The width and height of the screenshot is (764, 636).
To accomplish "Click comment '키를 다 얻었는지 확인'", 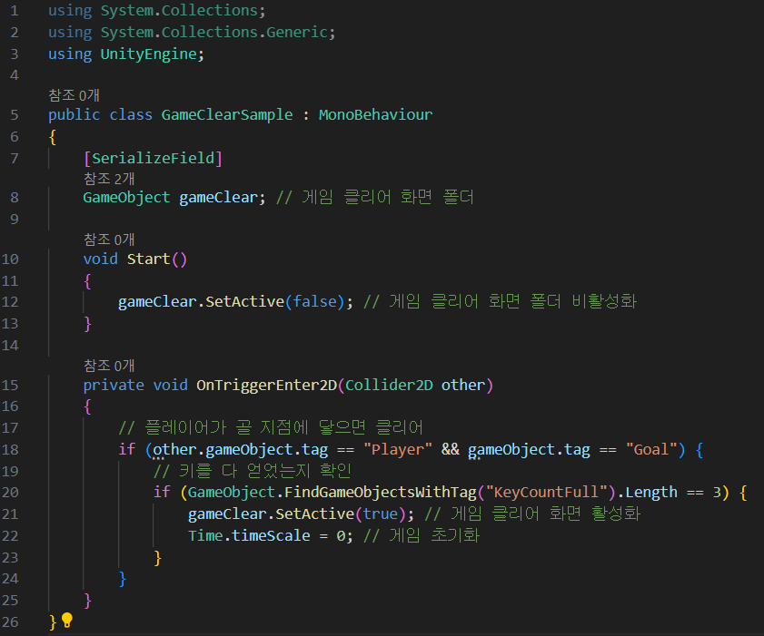I will [x=265, y=471].
